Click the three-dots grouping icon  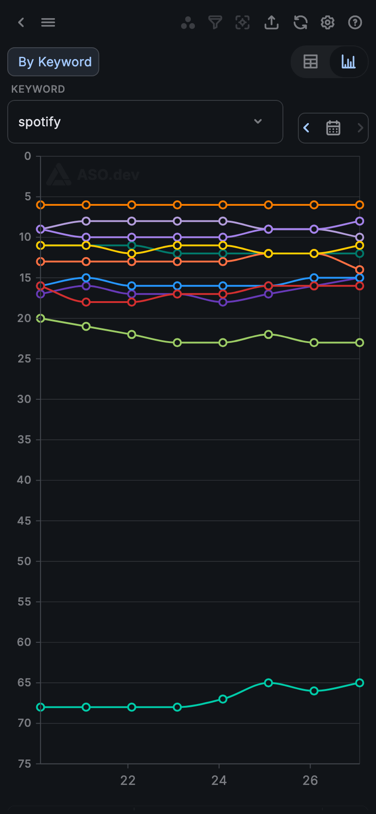point(188,22)
